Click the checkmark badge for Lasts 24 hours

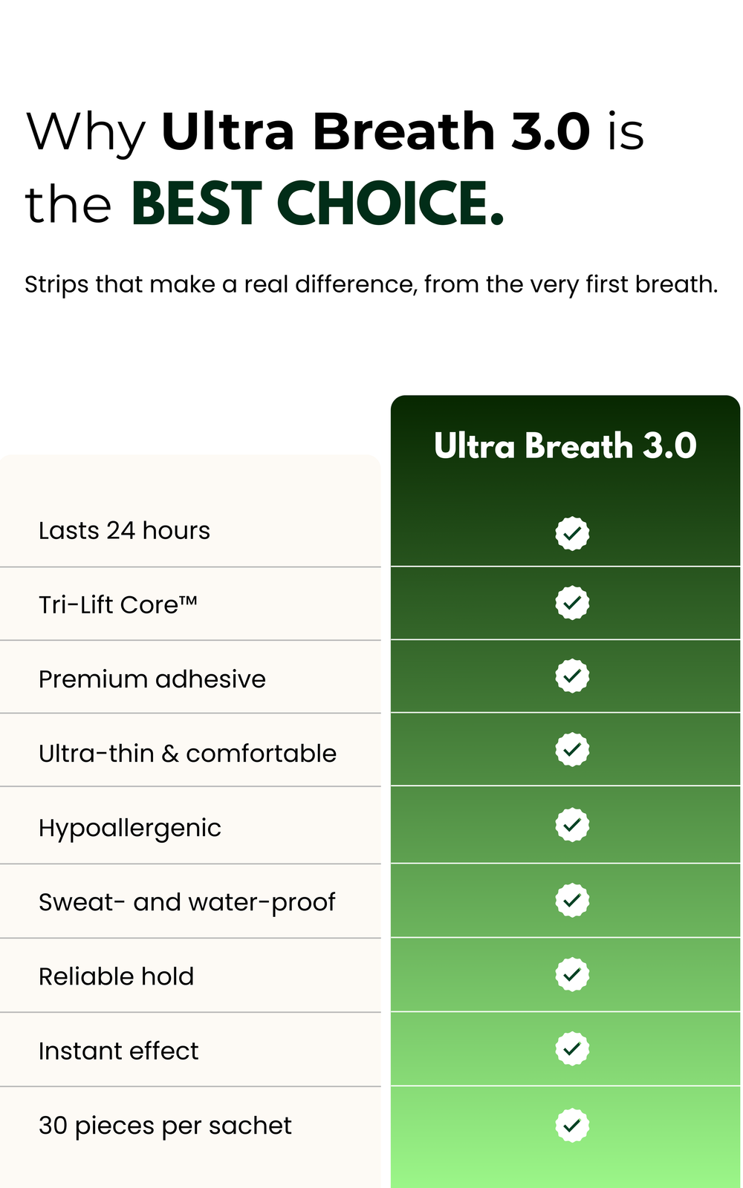point(572,533)
